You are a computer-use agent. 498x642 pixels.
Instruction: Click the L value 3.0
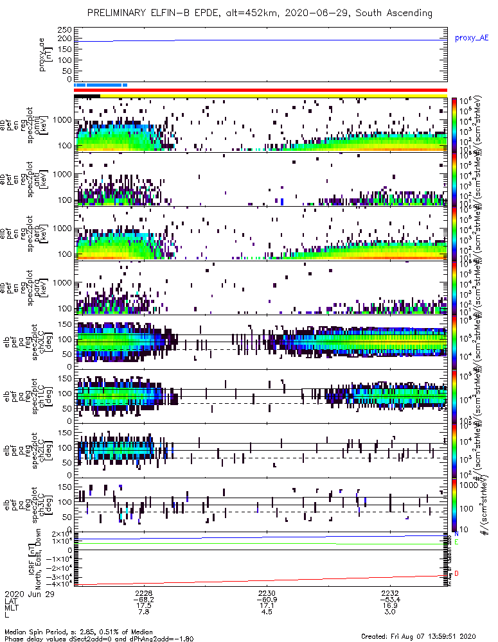click(390, 612)
